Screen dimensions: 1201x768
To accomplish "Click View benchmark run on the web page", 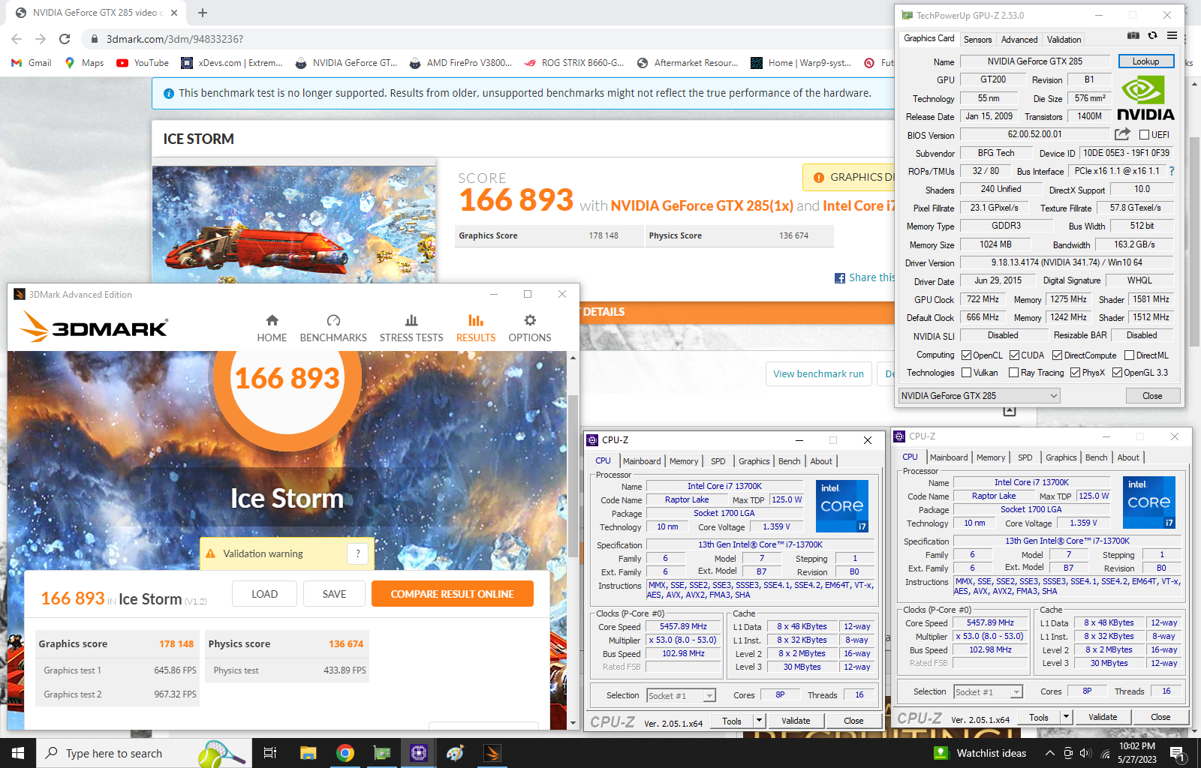I will [818, 373].
